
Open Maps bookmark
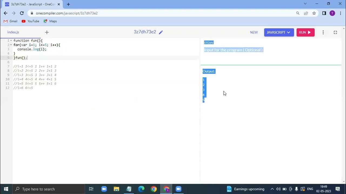click(50, 21)
